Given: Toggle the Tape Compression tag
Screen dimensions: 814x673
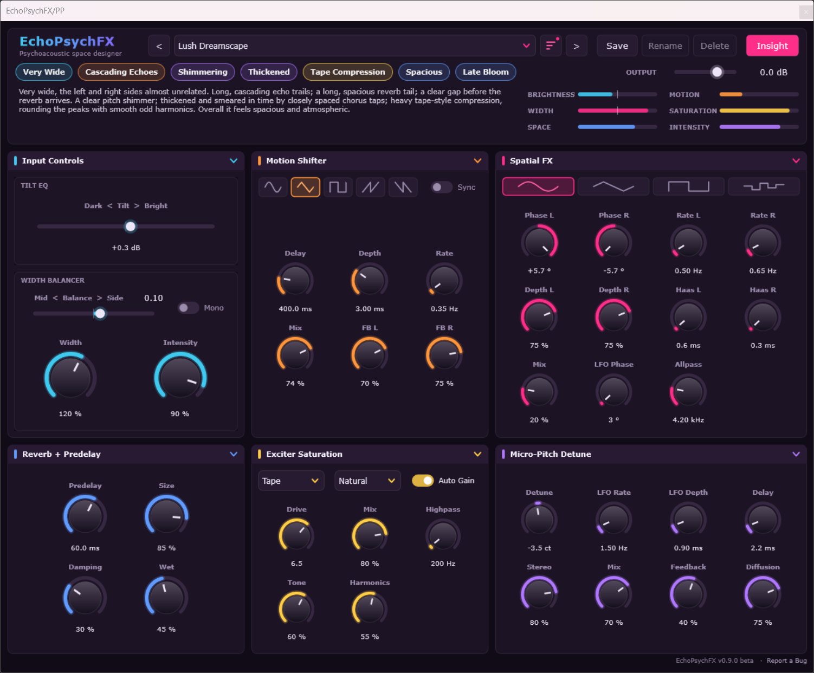Looking at the screenshot, I should pos(347,72).
